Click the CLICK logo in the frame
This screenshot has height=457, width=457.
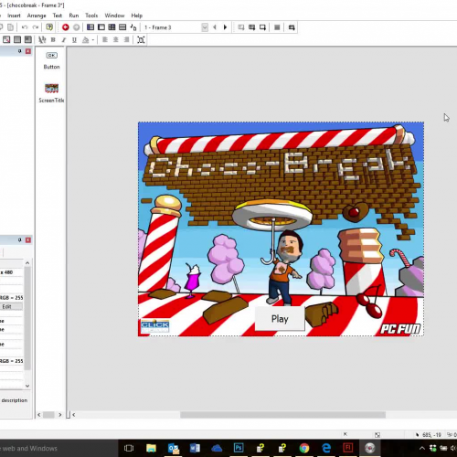coord(155,326)
